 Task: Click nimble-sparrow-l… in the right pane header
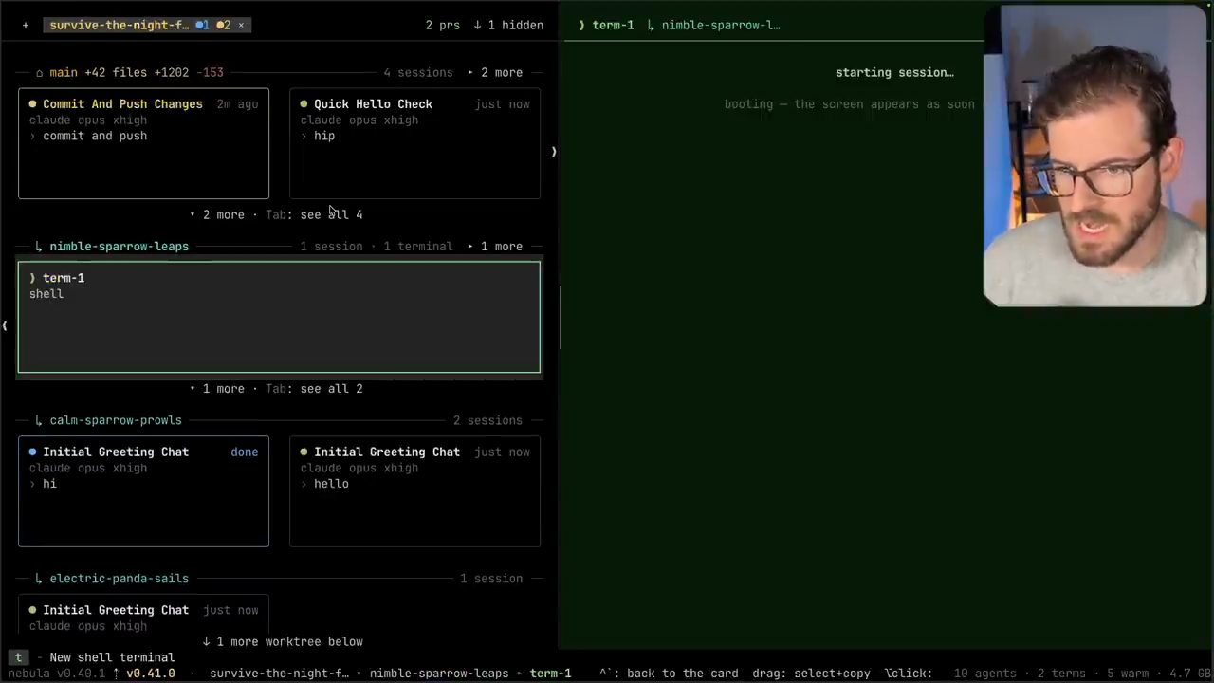pos(721,26)
